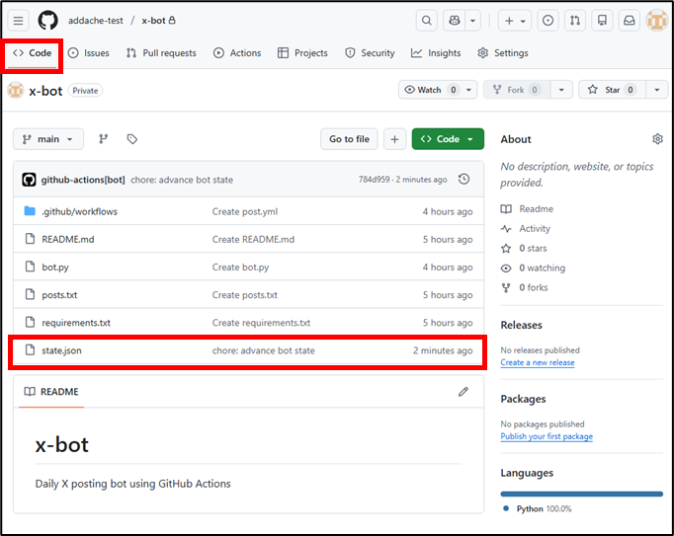
Task: Open About settings gear icon
Action: pyautogui.click(x=657, y=139)
